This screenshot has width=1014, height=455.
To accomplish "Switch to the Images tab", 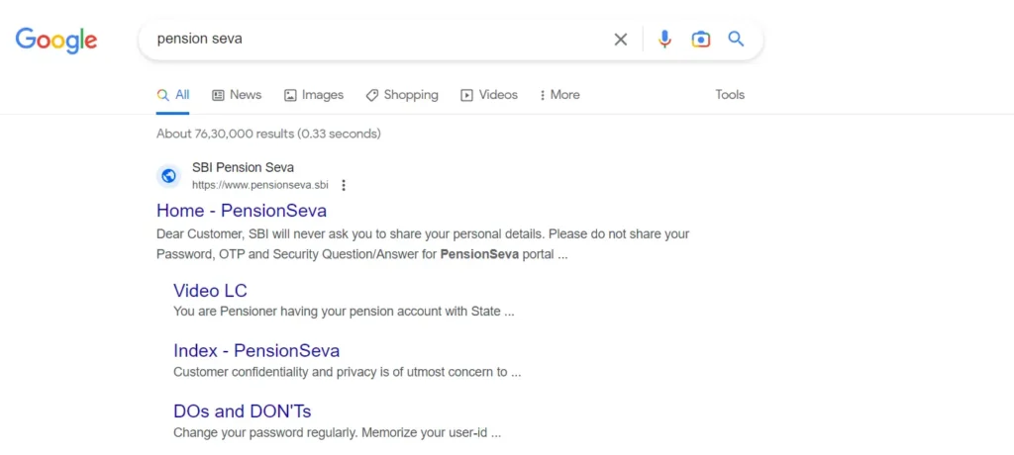I will coord(314,95).
